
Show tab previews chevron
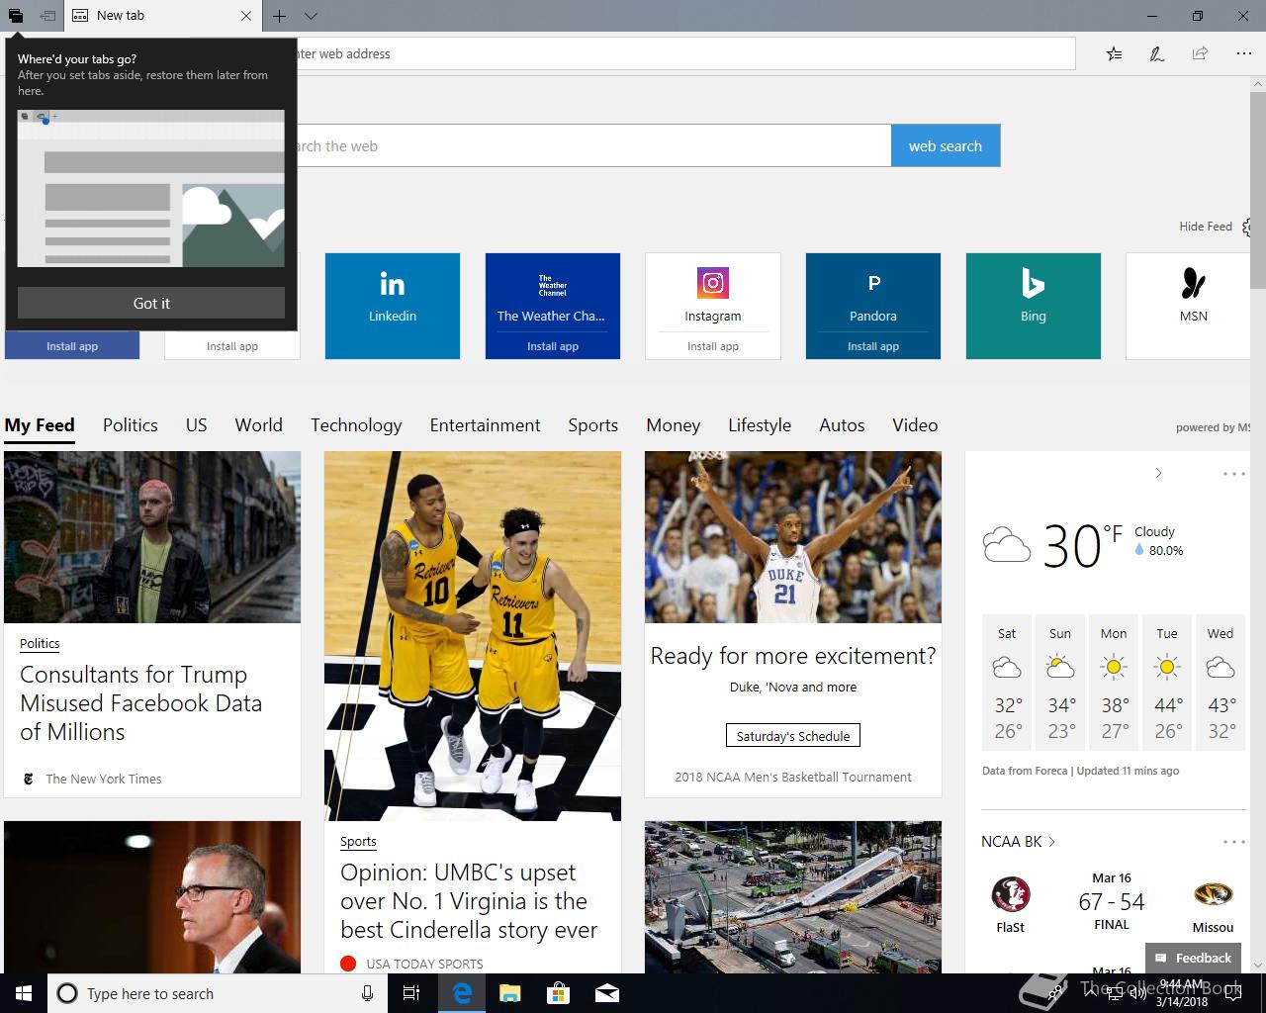click(x=311, y=16)
